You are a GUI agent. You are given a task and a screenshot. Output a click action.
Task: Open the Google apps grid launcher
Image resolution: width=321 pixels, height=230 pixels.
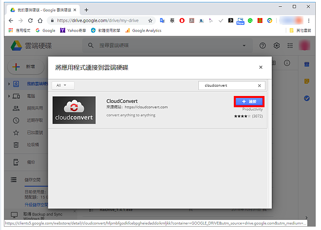(x=290, y=45)
